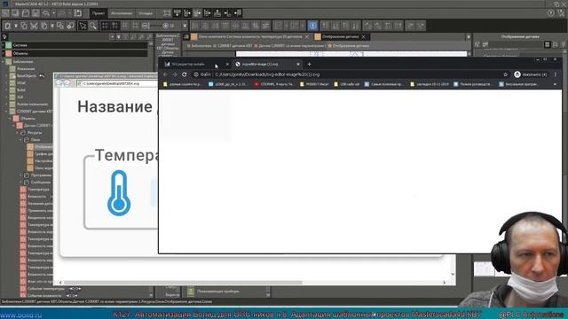Switch to the Исполнение tab
Image resolution: width=568 pixels, height=319 pixels.
pos(122,13)
